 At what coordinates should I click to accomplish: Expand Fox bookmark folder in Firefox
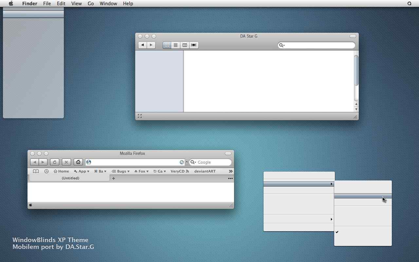click(x=141, y=171)
